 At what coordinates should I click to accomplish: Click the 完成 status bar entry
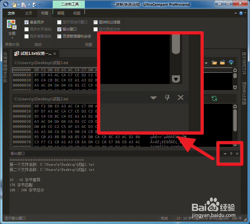(x=164, y=218)
